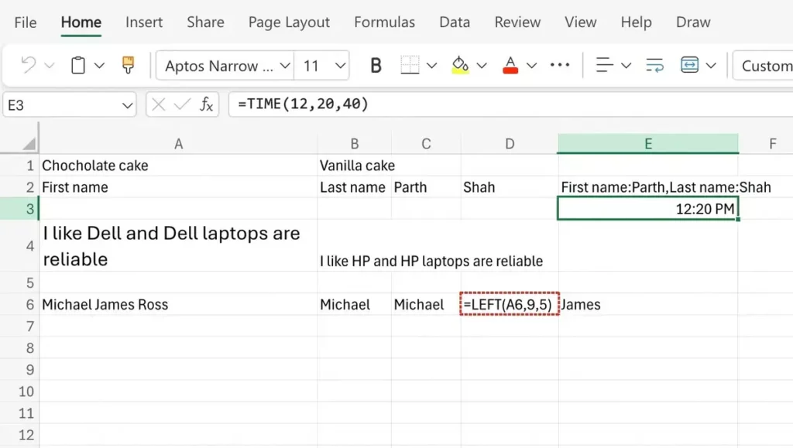The height and width of the screenshot is (448, 793).
Task: Expand the Name Box dropdown arrow
Action: (127, 105)
